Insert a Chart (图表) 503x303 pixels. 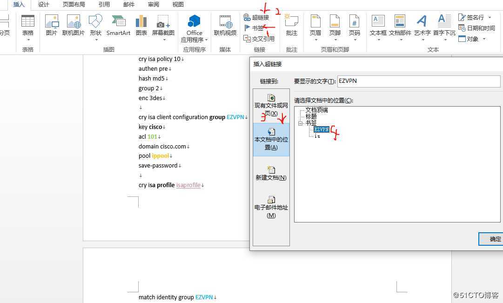(x=141, y=25)
